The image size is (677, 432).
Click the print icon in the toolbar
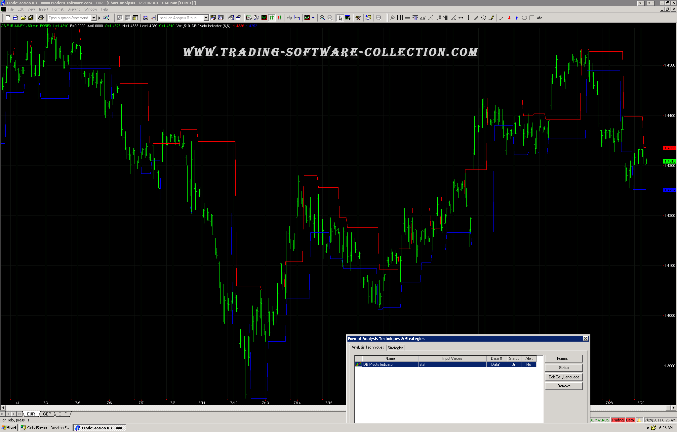point(41,18)
